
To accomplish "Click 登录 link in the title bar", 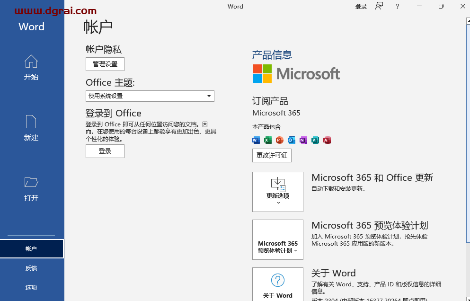I will coord(361,6).
